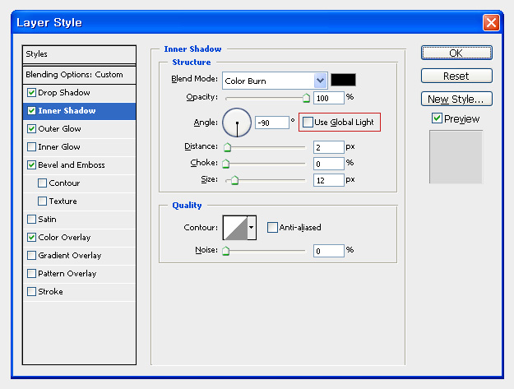Close the Layer Style dialog
This screenshot has width=514, height=389.
(491, 22)
